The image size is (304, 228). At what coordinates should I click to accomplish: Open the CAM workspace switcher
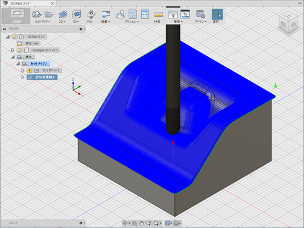click(17, 16)
